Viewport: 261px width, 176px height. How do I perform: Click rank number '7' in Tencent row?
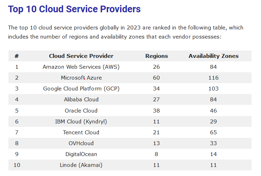pos(17,132)
